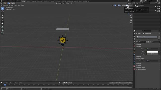Open the Texture properties tab
This screenshot has height=90, width=161.
134,69
